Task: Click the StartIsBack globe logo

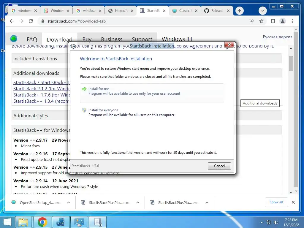Action: pyautogui.click(x=14, y=39)
